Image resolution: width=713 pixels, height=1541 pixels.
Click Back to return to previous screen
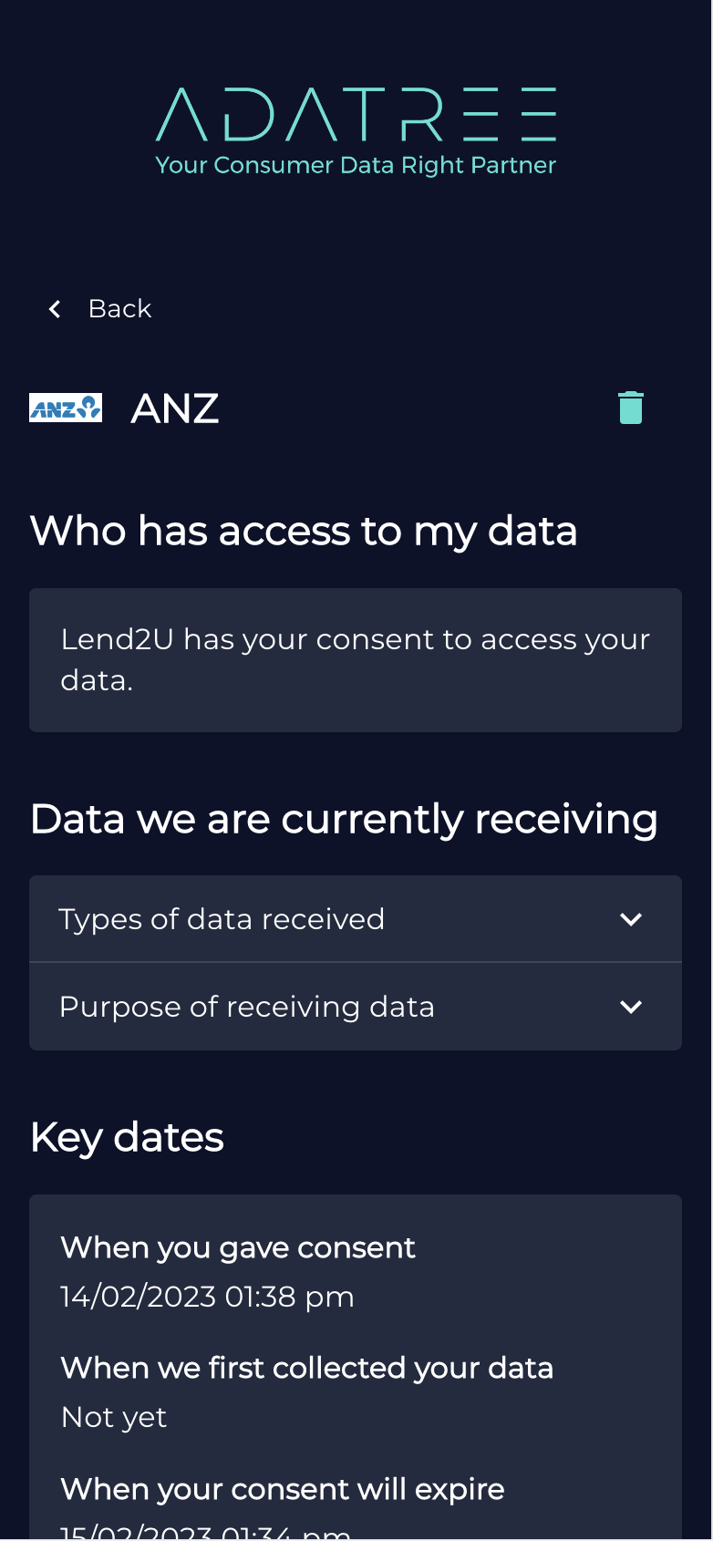tap(119, 308)
